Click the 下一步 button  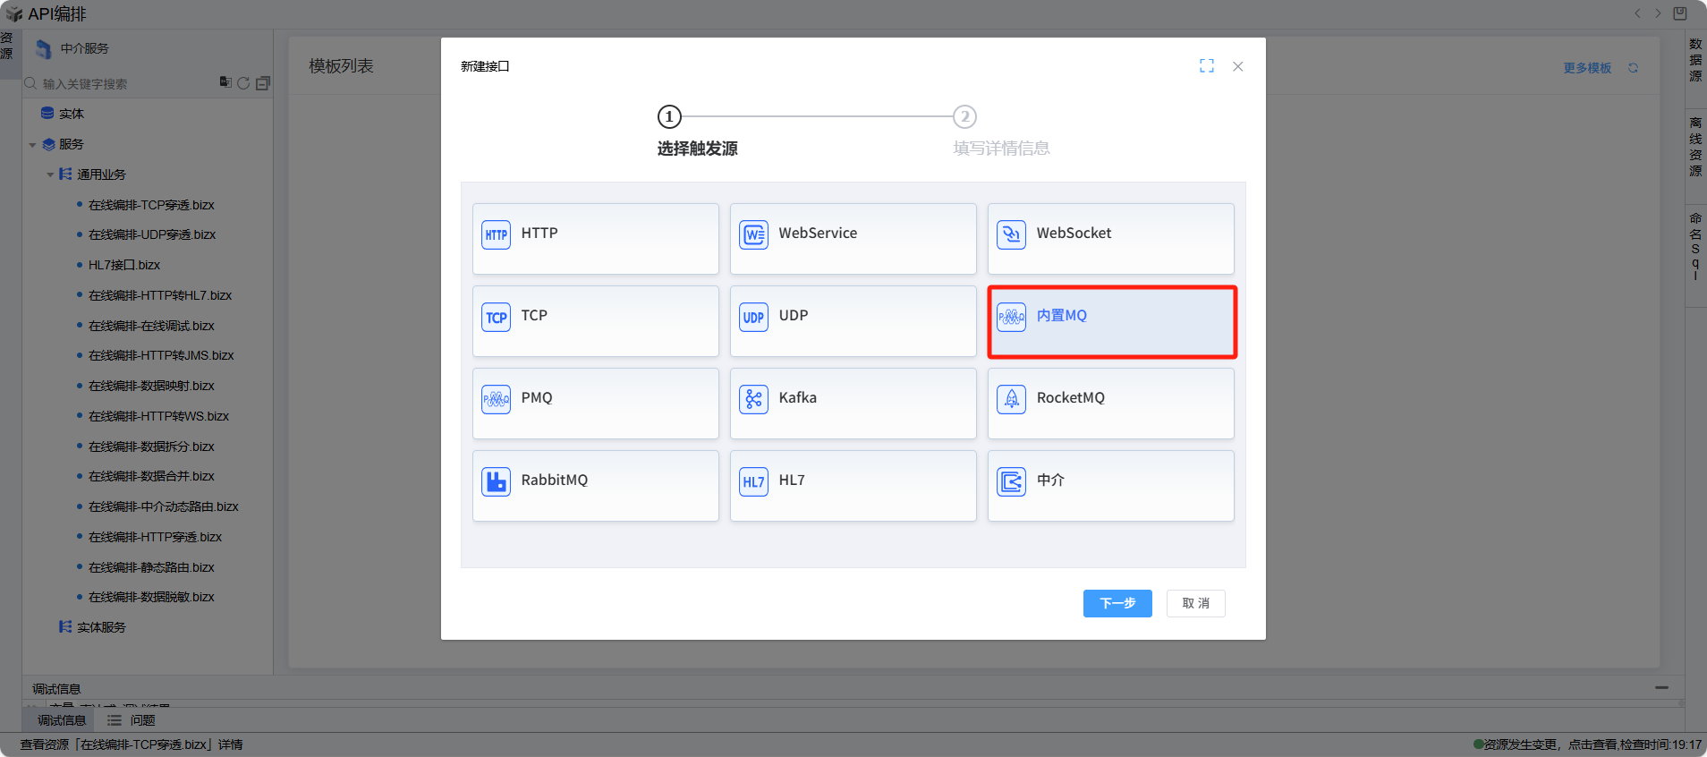(x=1117, y=603)
